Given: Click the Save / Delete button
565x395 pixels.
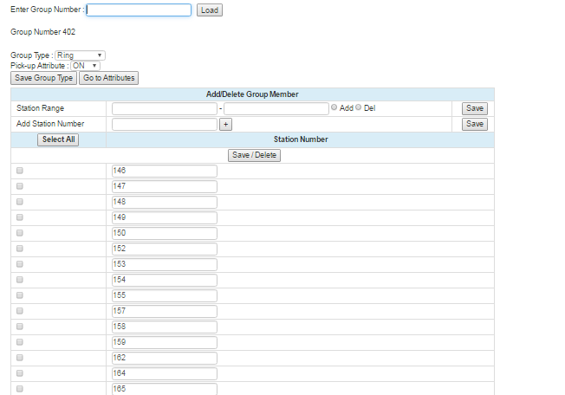Looking at the screenshot, I should click(x=254, y=155).
